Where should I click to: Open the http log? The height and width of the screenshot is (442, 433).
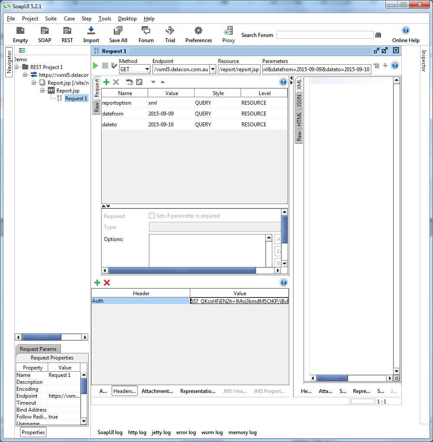click(x=137, y=432)
